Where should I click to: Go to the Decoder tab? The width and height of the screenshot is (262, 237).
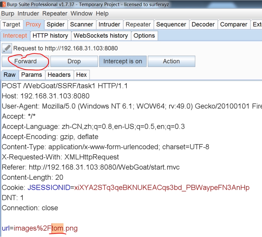[203, 25]
